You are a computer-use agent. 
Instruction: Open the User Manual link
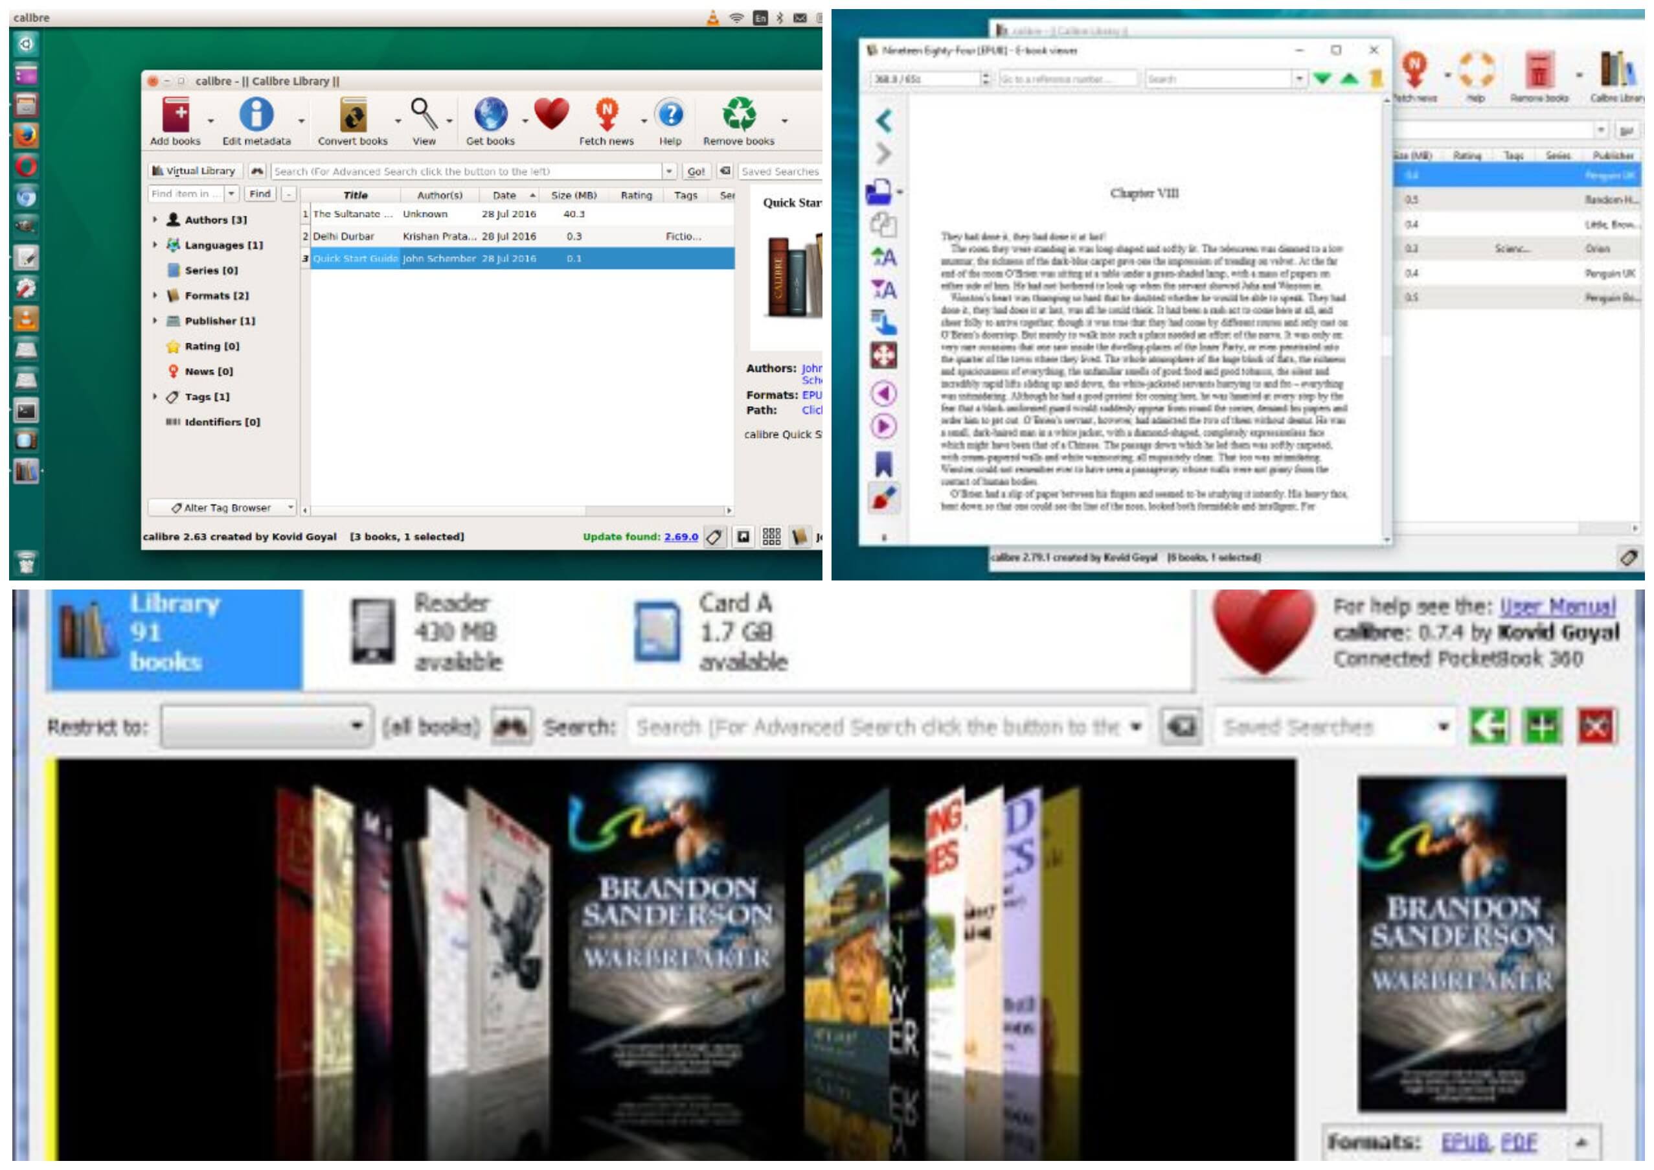pyautogui.click(x=1558, y=606)
